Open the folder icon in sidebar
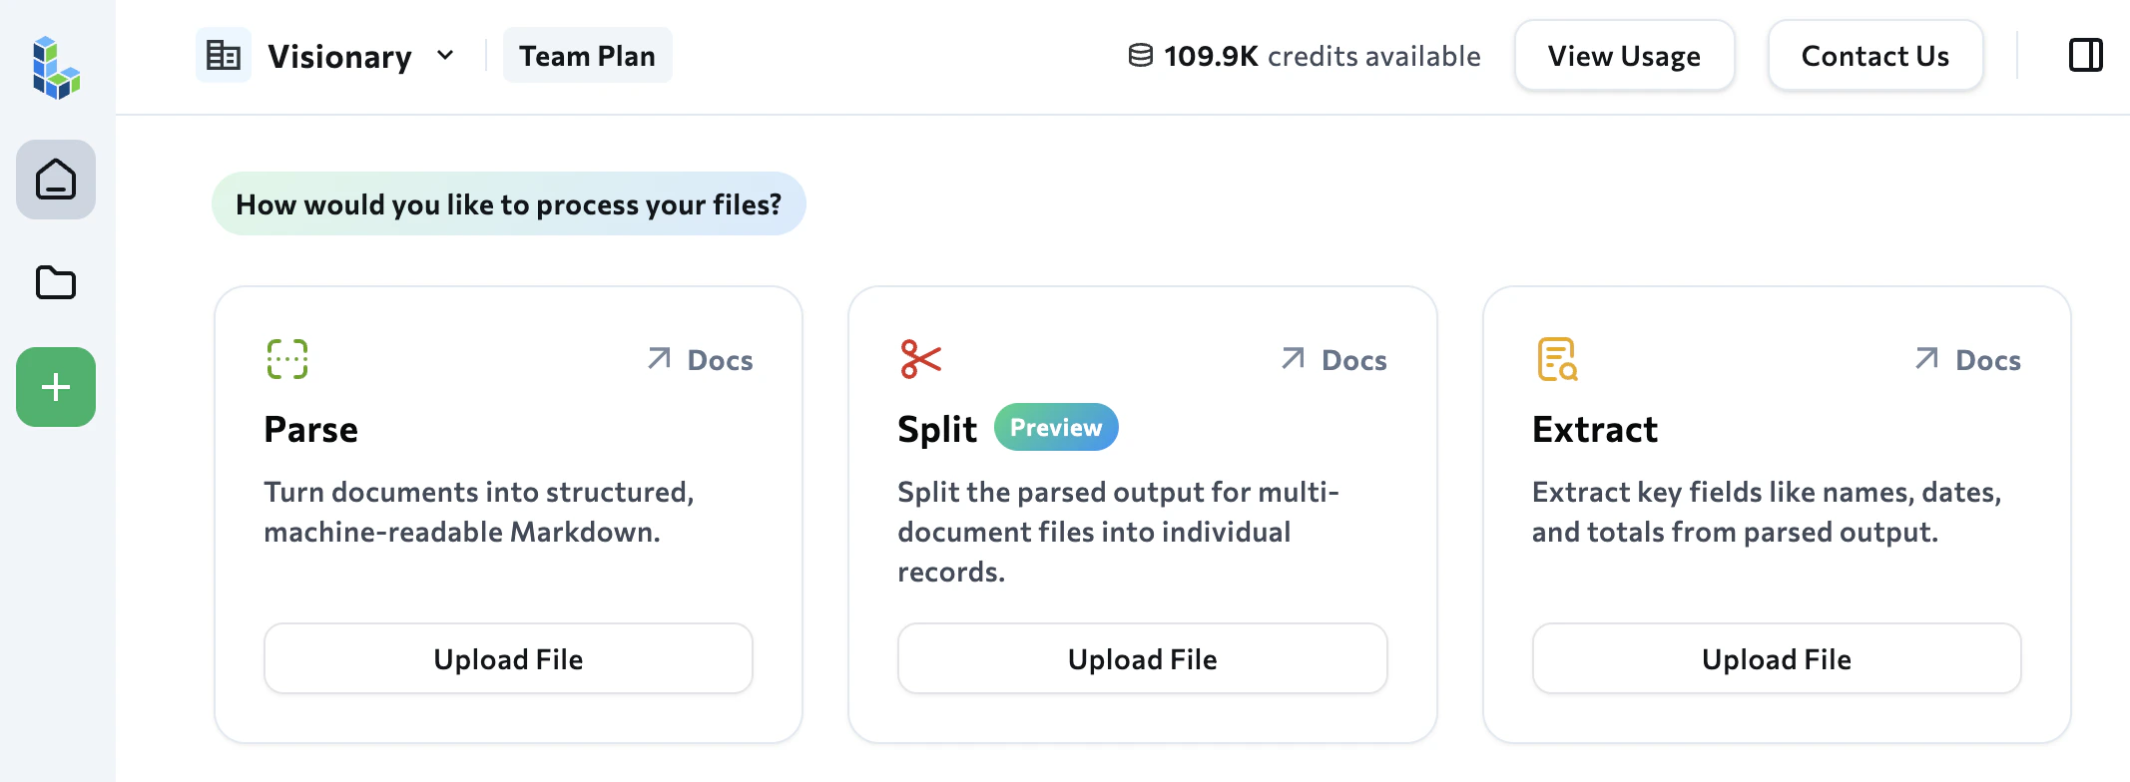This screenshot has width=2130, height=782. 56,283
